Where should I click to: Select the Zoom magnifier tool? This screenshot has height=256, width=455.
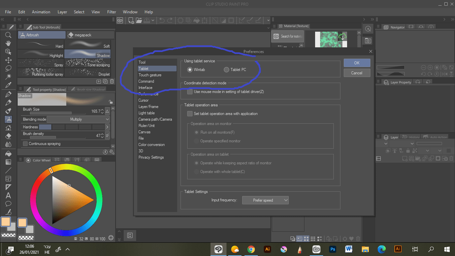coord(8,35)
